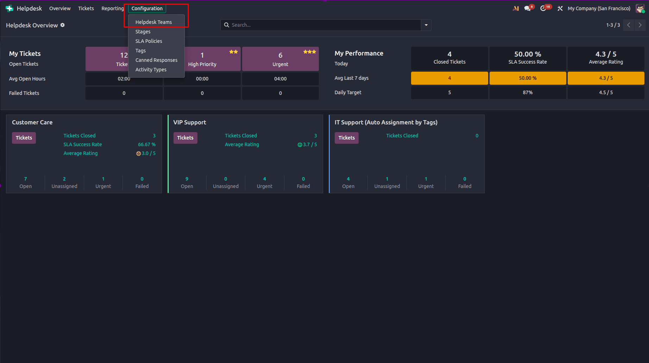Select SLA Policies from the Configuration menu
The image size is (649, 363).
156,41
